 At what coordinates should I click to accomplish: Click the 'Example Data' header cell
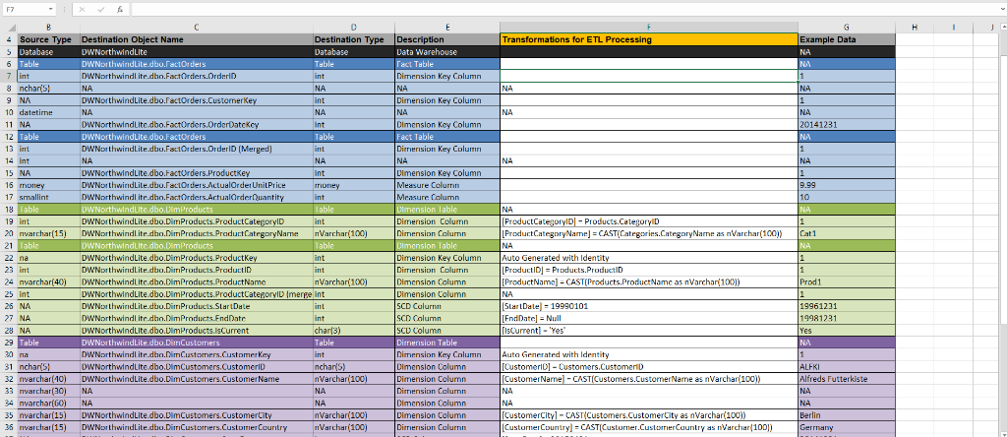(x=847, y=39)
